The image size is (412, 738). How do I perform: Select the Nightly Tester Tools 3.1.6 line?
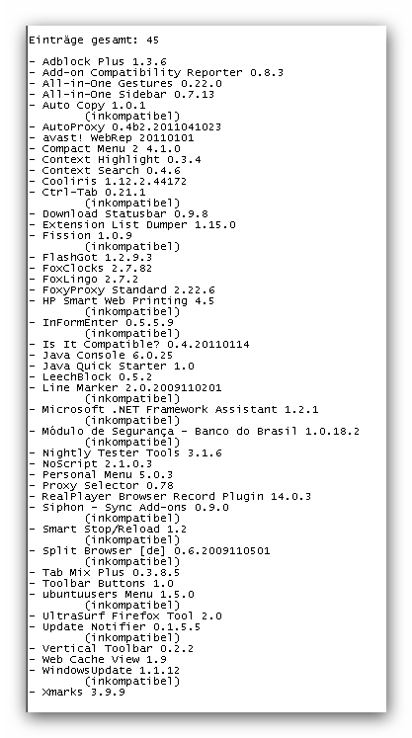coord(131,453)
